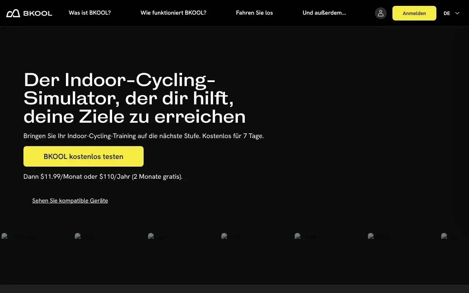Open the "Wie funktioniert BKOOL?" nav item
469x293 pixels.
point(173,13)
